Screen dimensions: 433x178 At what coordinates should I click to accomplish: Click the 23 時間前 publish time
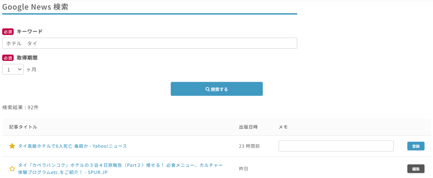249,146
